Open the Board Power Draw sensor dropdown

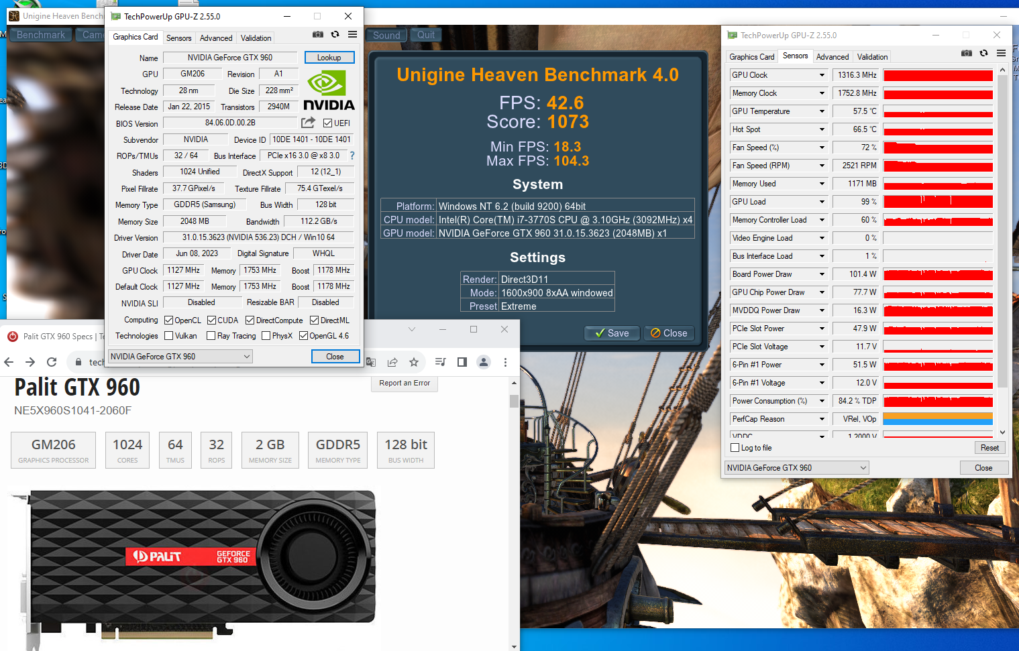tap(822, 274)
